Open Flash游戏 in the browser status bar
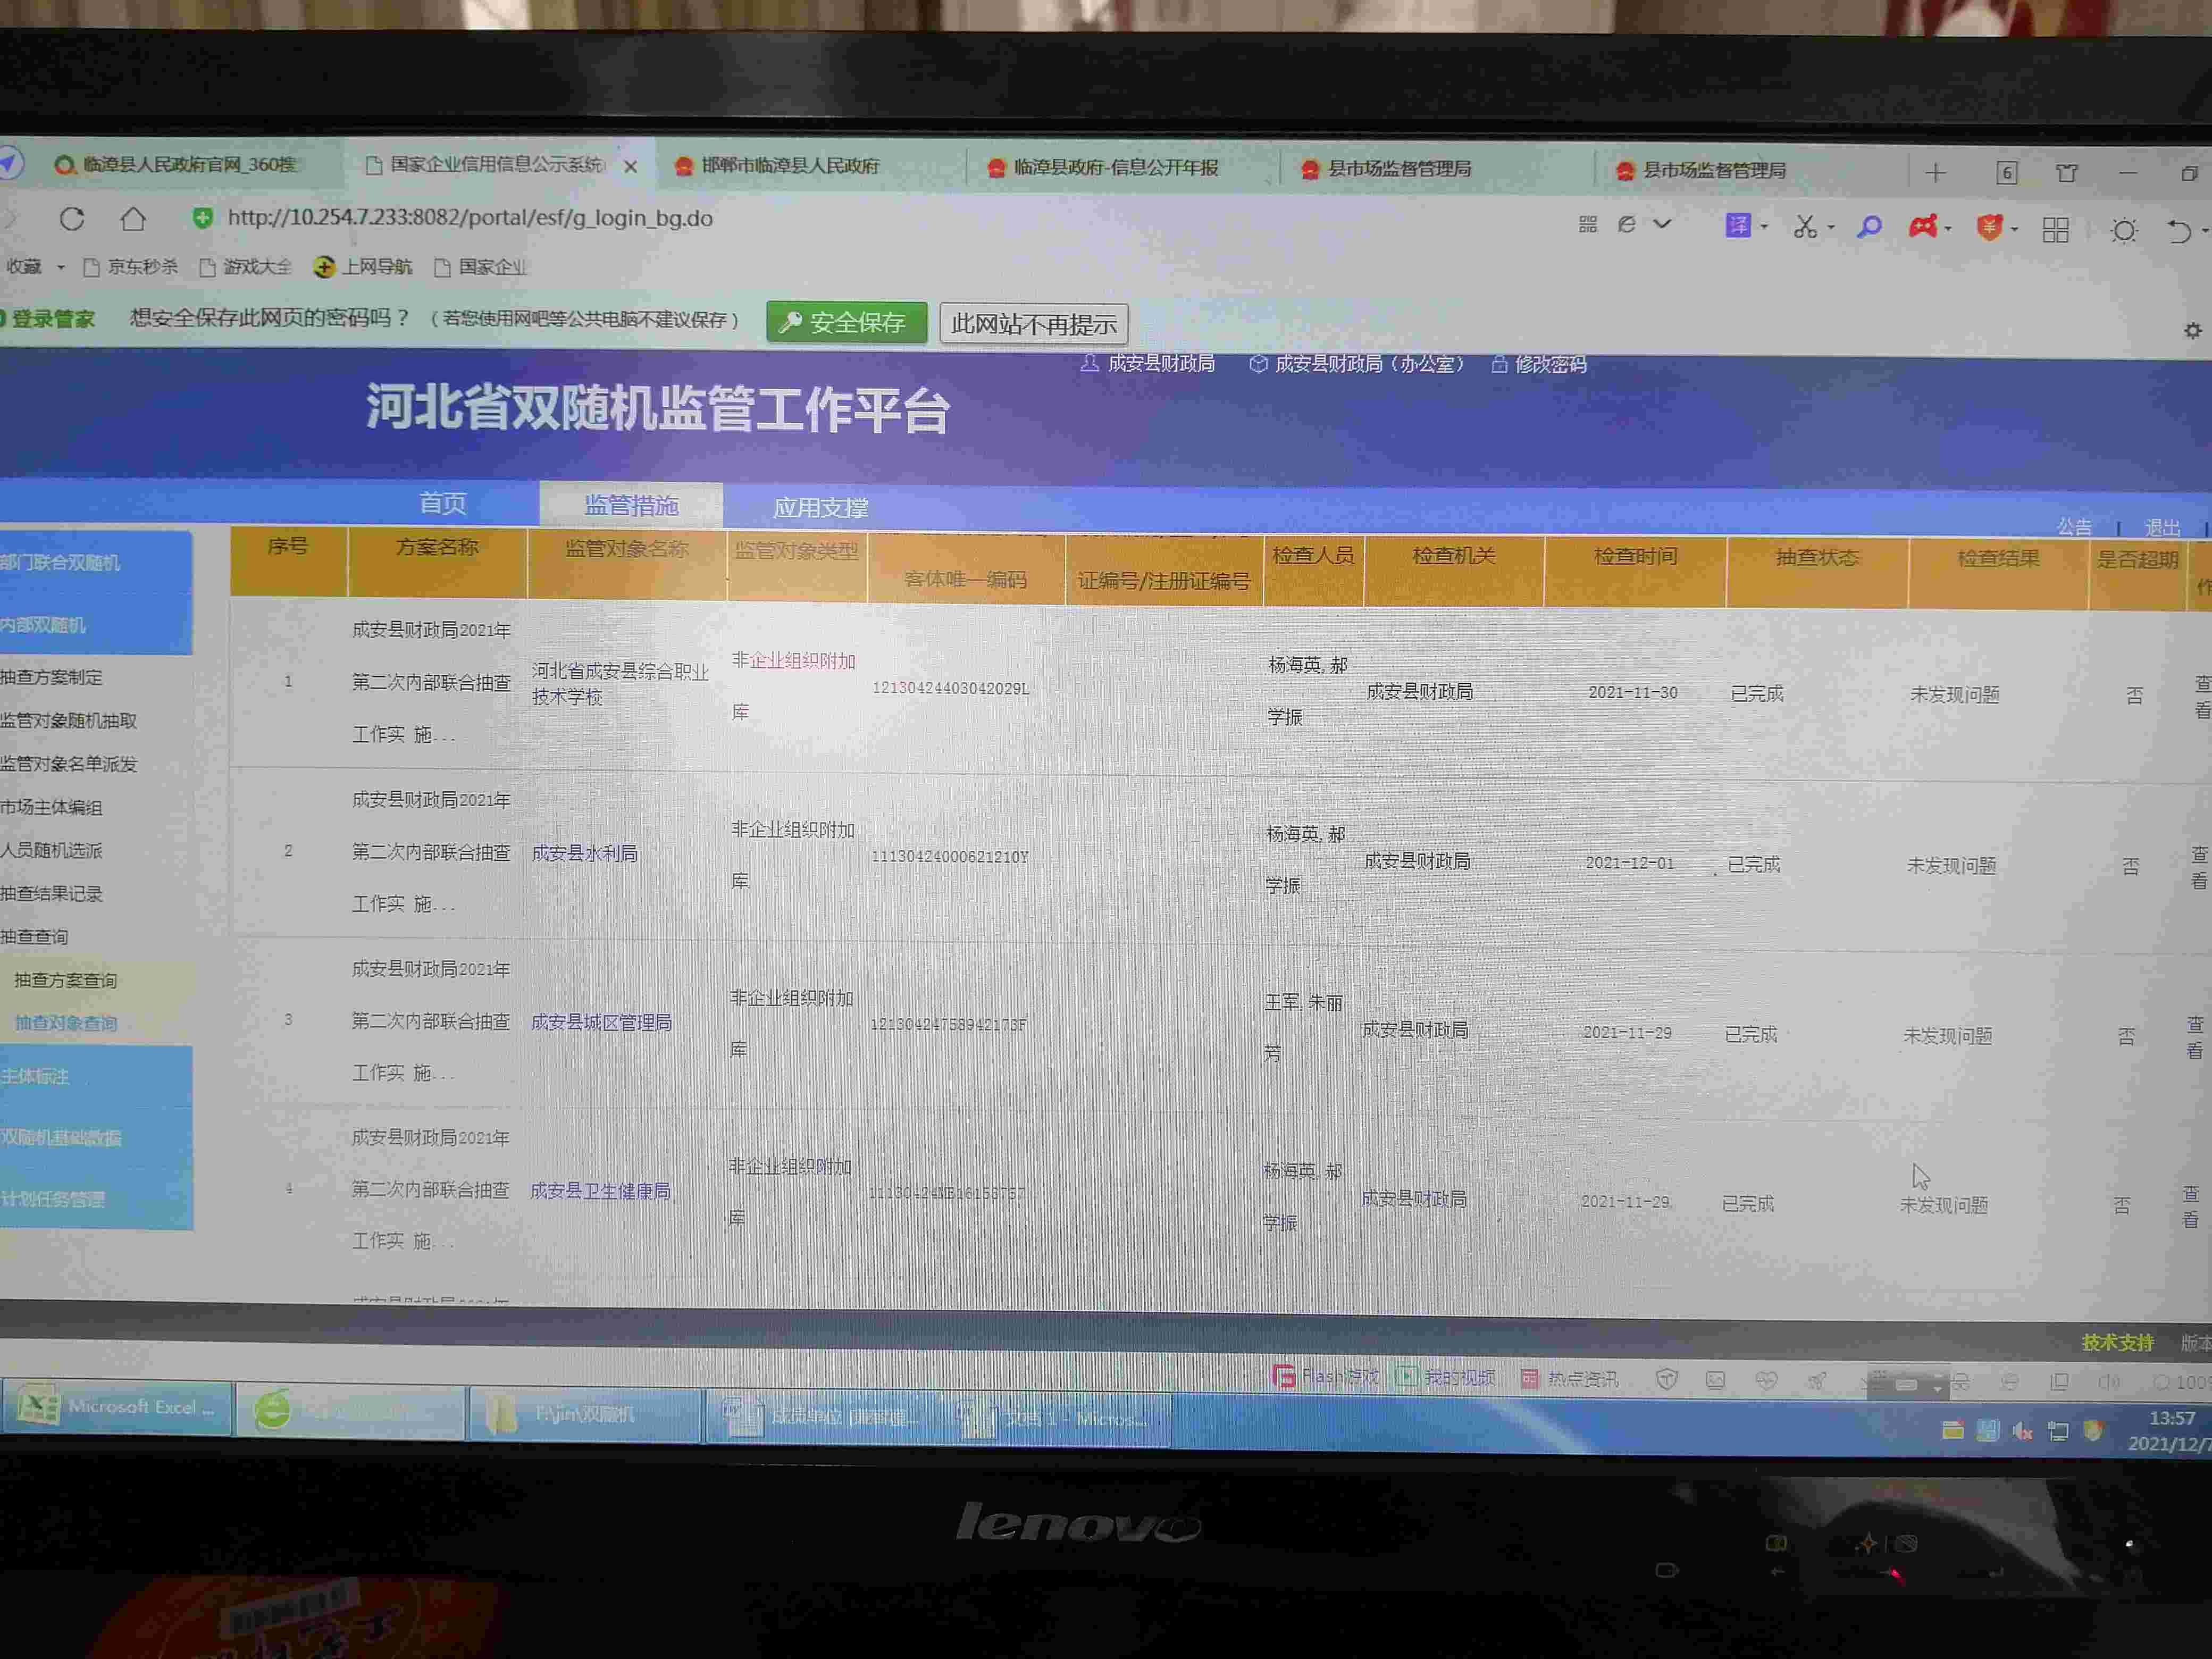Image resolution: width=2212 pixels, height=1659 pixels. (x=1325, y=1377)
